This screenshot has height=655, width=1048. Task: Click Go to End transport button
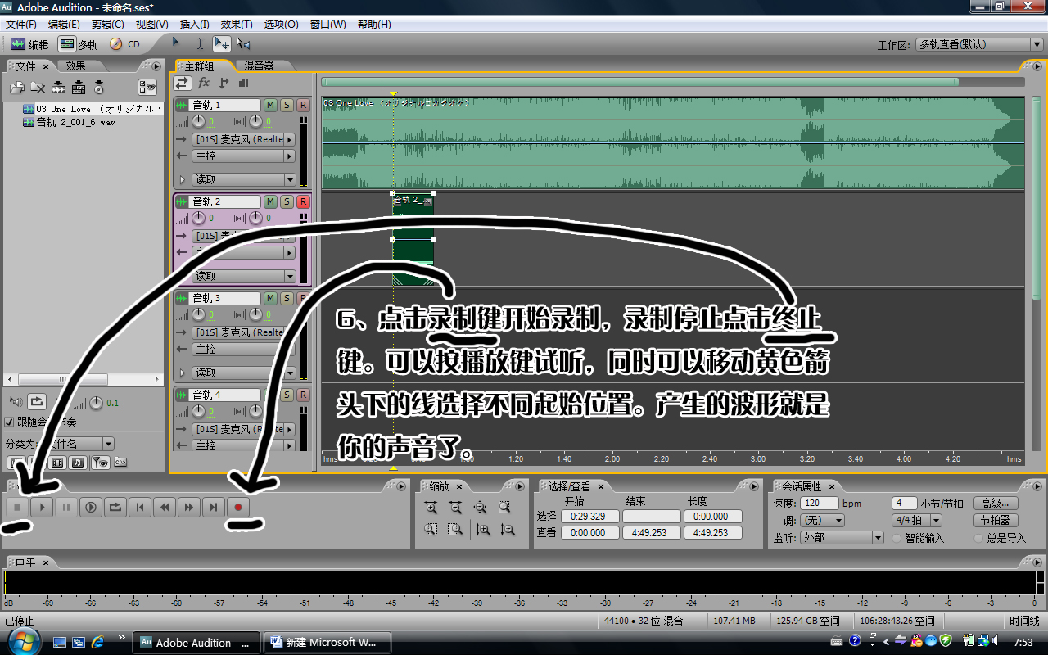point(214,508)
